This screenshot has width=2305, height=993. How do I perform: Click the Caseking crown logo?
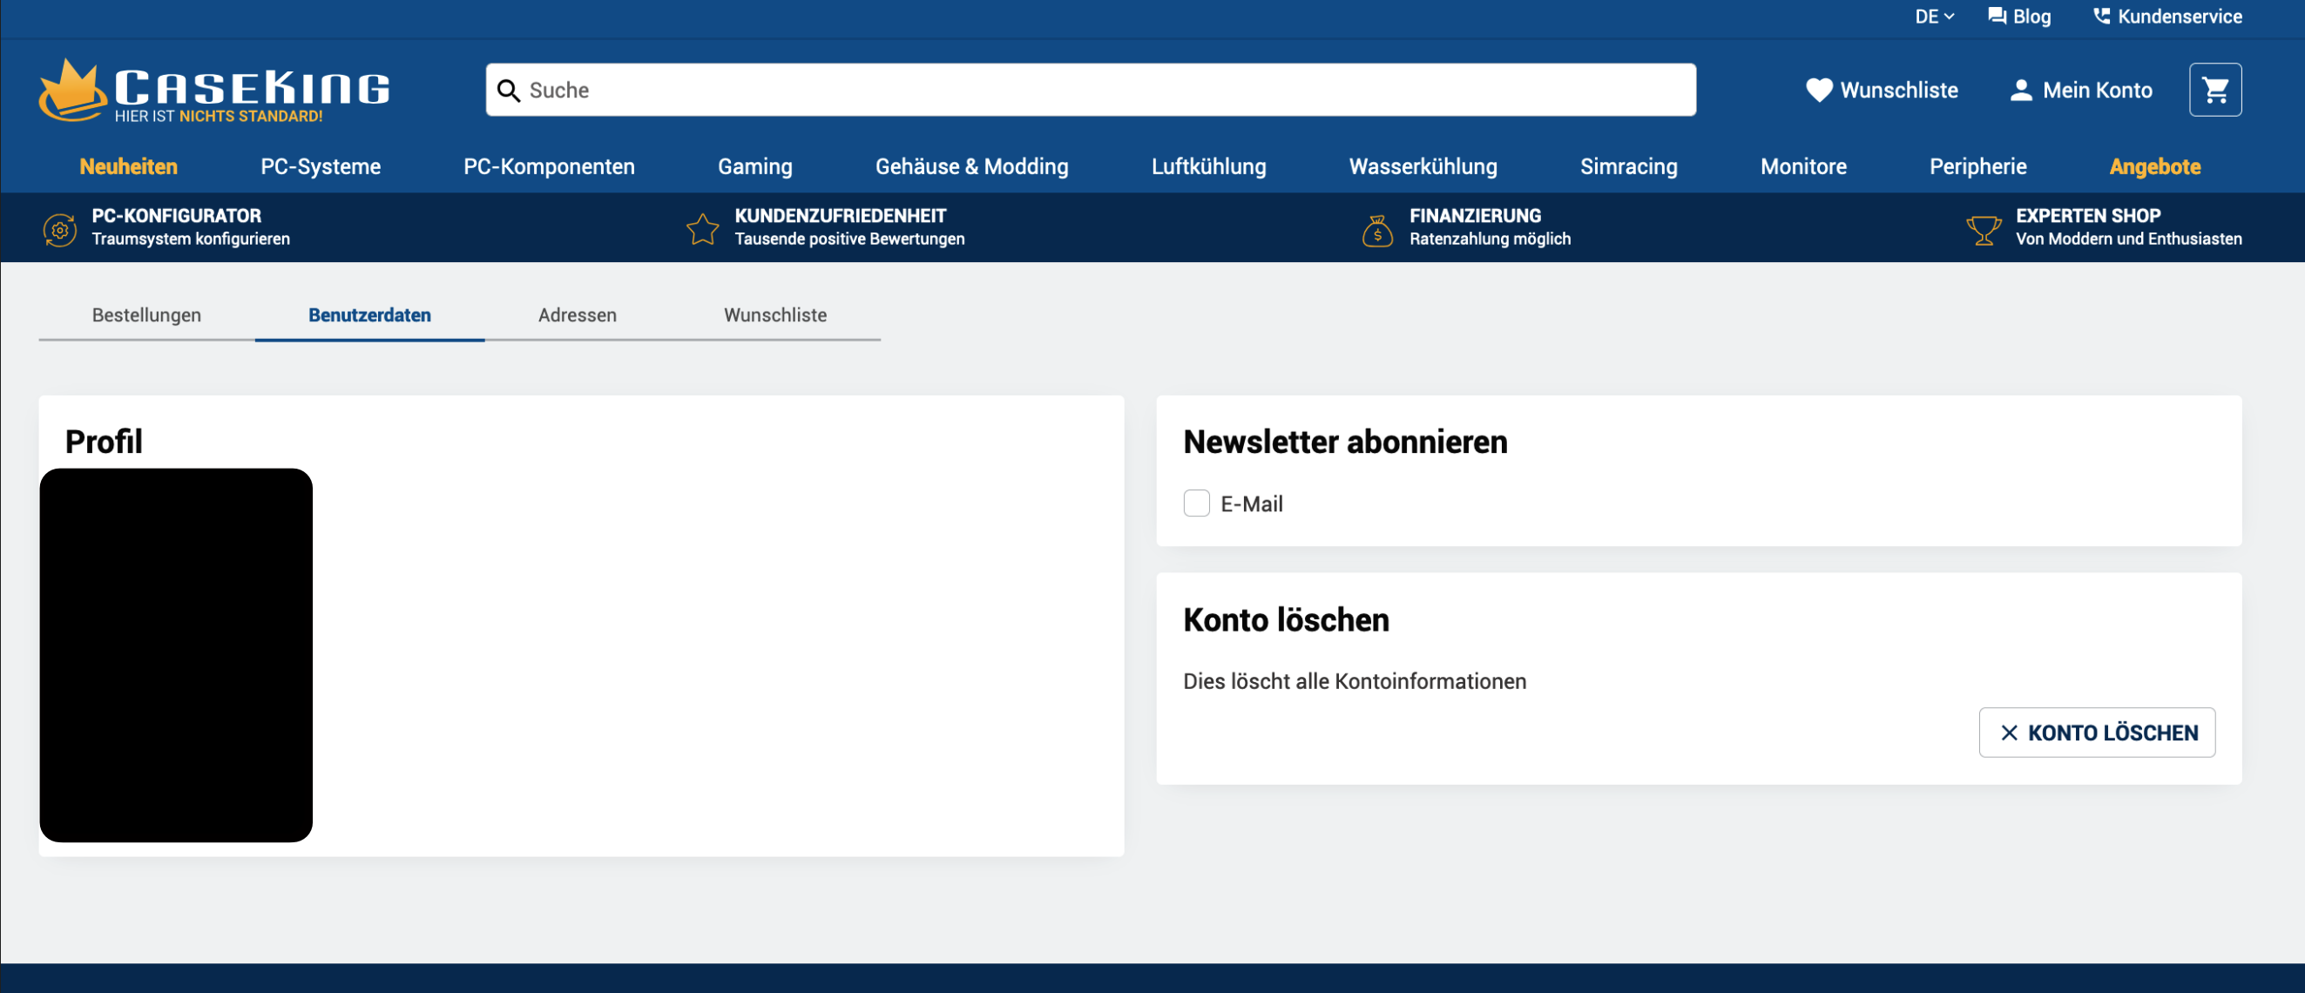click(70, 90)
